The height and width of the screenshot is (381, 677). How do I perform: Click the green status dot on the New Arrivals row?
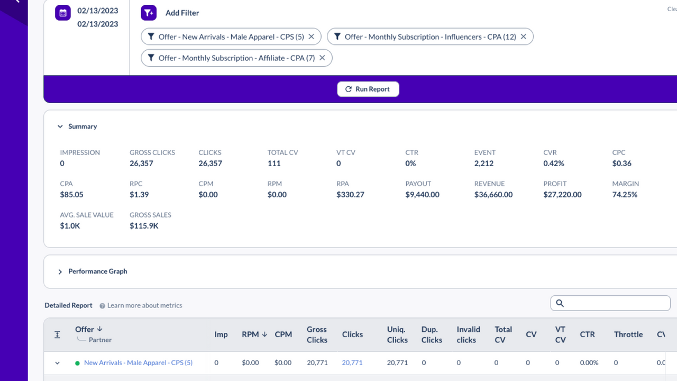coord(77,362)
